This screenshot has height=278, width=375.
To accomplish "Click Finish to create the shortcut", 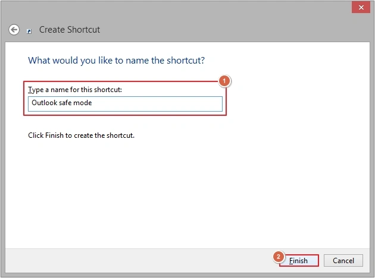I will coord(299,260).
